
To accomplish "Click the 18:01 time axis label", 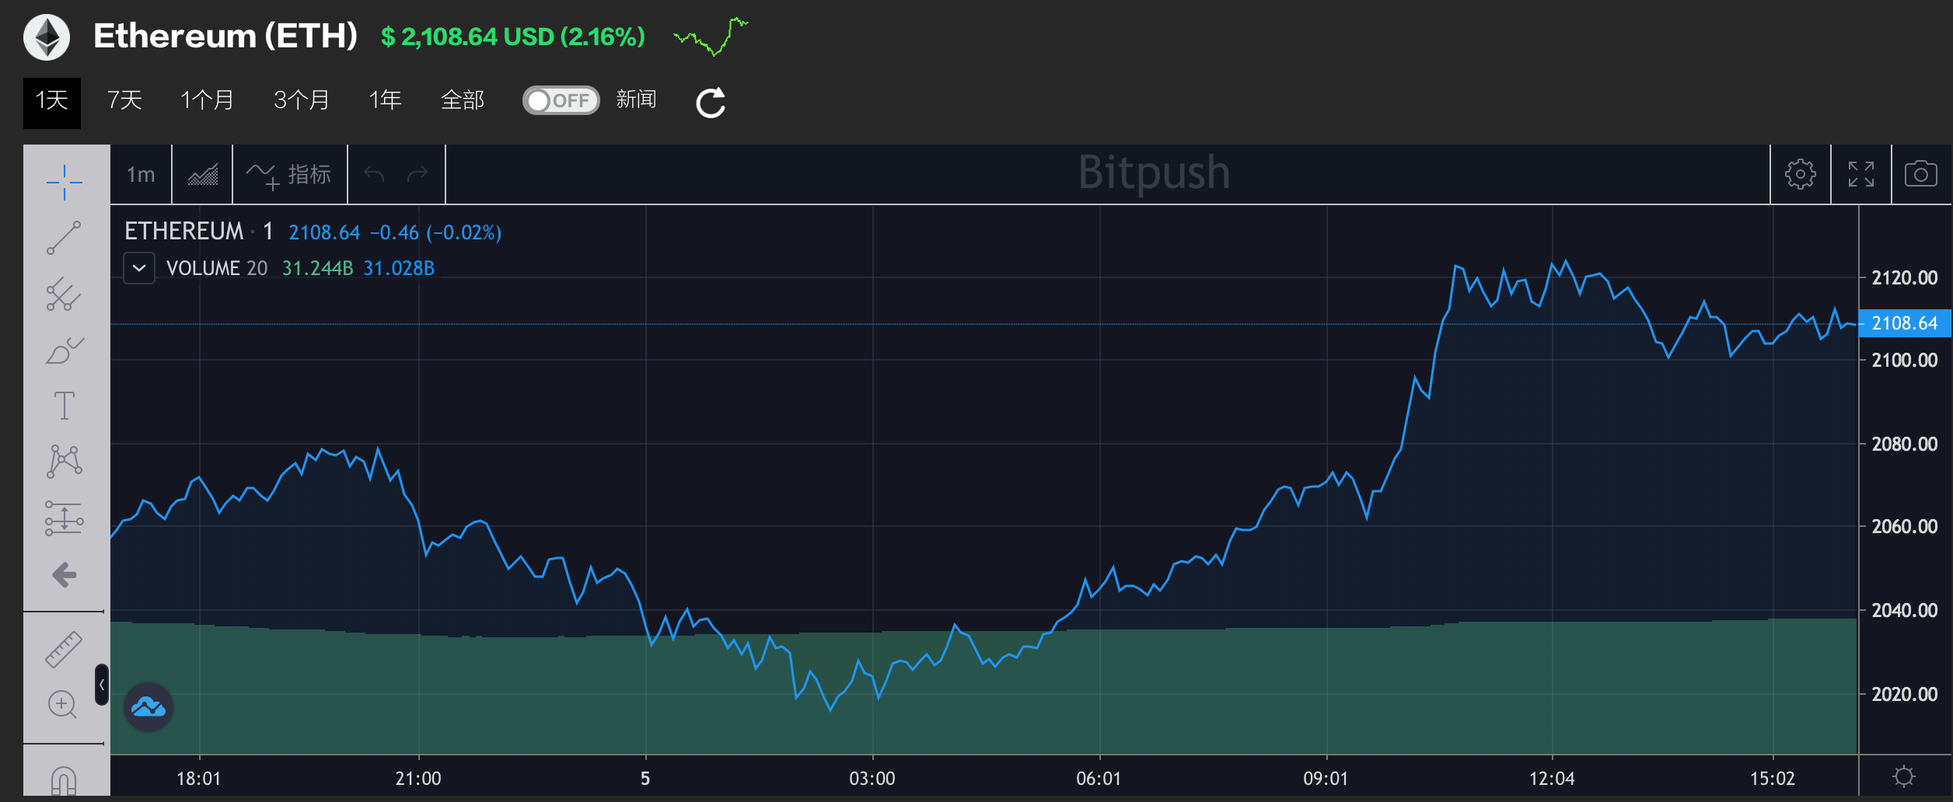I will click(x=199, y=779).
